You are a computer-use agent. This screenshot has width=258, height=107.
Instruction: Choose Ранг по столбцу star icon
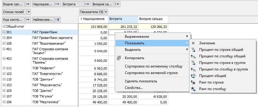click(194, 89)
